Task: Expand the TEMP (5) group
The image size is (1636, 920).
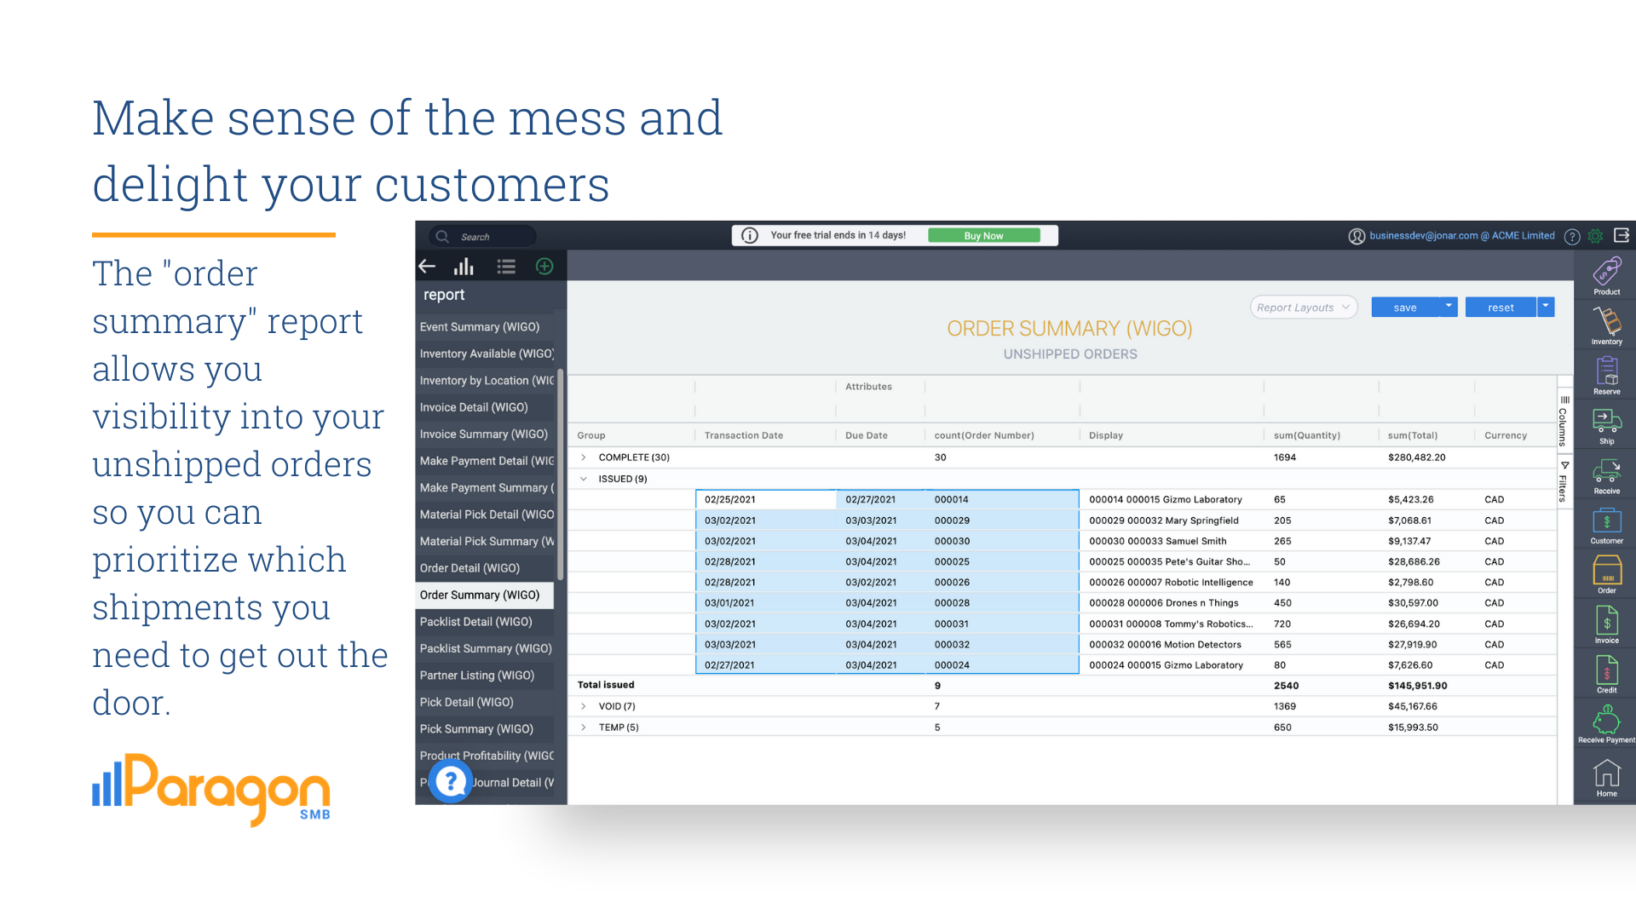Action: click(x=584, y=727)
